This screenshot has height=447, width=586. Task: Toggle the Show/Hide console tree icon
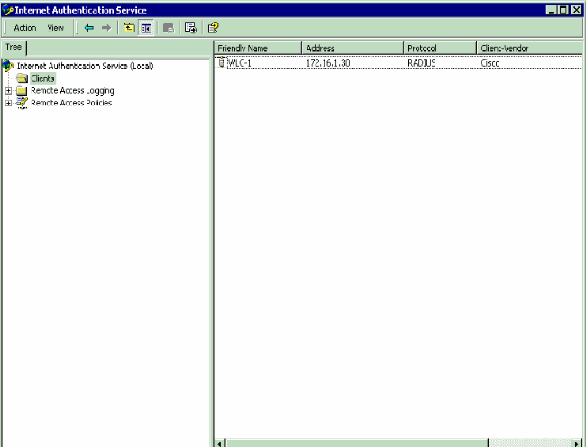point(146,28)
